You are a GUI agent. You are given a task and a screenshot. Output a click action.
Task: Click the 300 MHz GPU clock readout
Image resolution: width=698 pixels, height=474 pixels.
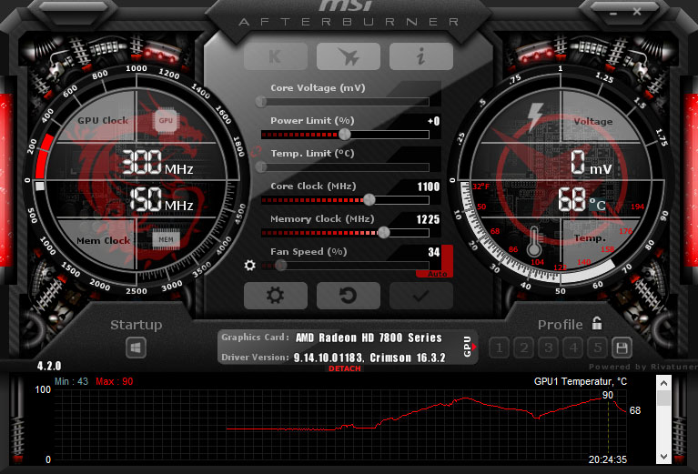157,162
